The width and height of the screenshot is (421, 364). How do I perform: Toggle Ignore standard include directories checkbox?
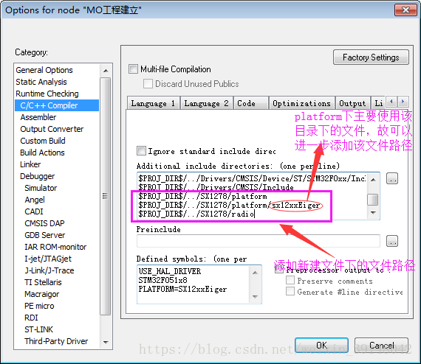141,151
